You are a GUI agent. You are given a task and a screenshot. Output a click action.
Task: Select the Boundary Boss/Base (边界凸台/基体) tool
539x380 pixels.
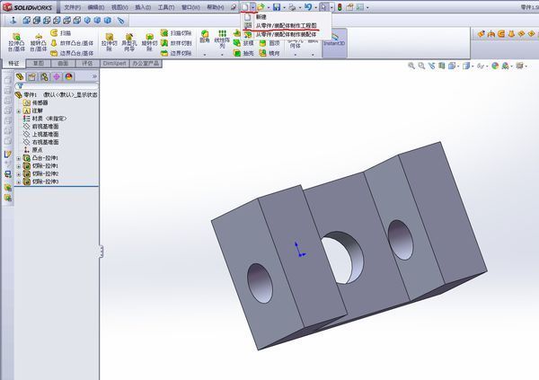(x=72, y=53)
